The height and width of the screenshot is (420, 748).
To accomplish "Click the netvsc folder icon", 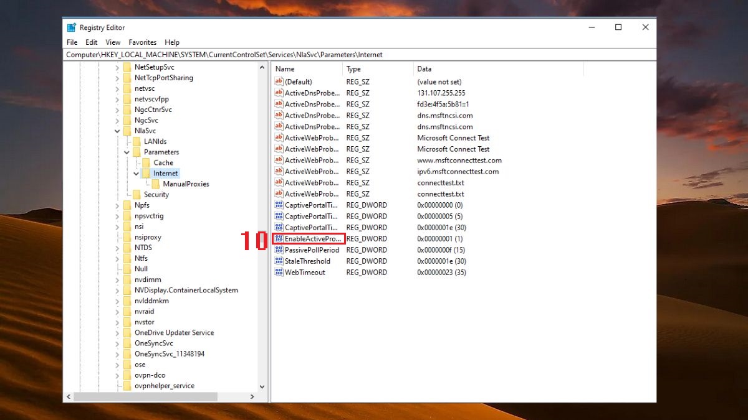I will pos(127,88).
